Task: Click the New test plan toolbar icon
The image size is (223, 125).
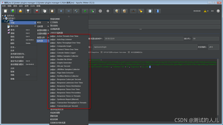Action: point(5,11)
